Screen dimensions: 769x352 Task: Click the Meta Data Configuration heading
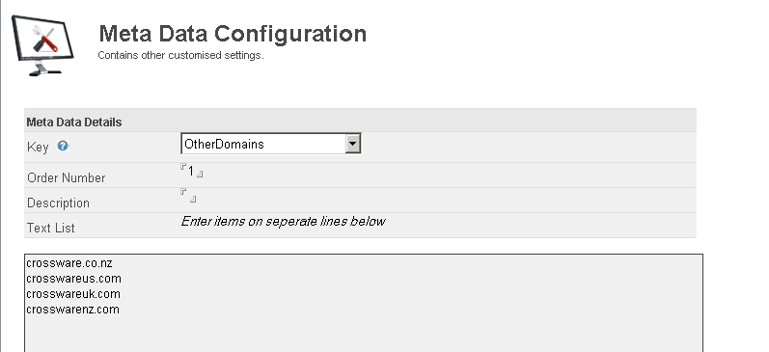pyautogui.click(x=233, y=34)
